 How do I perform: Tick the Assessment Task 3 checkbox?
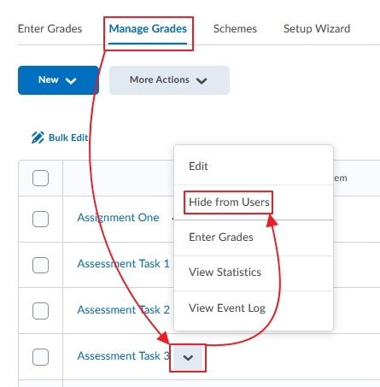click(x=40, y=357)
